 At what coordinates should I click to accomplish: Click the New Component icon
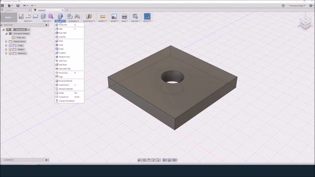point(70,16)
